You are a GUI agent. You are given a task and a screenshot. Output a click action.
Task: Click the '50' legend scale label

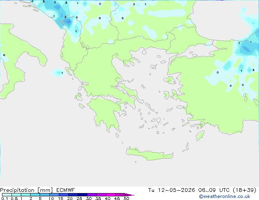[126, 198]
